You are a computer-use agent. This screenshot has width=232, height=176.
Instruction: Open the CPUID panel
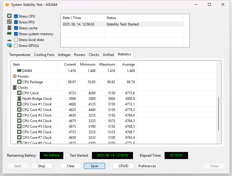[x=123, y=166]
